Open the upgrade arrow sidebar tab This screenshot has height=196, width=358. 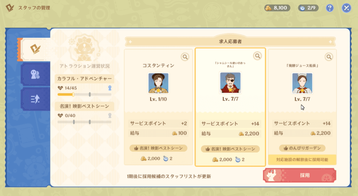[35, 99]
